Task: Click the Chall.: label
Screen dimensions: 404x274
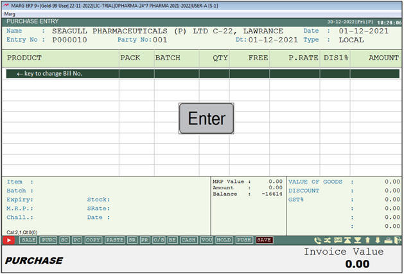Action: (20, 218)
